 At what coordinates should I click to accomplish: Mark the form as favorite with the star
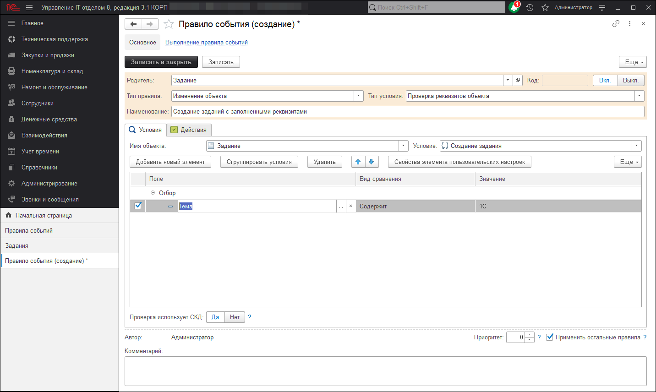pos(169,24)
